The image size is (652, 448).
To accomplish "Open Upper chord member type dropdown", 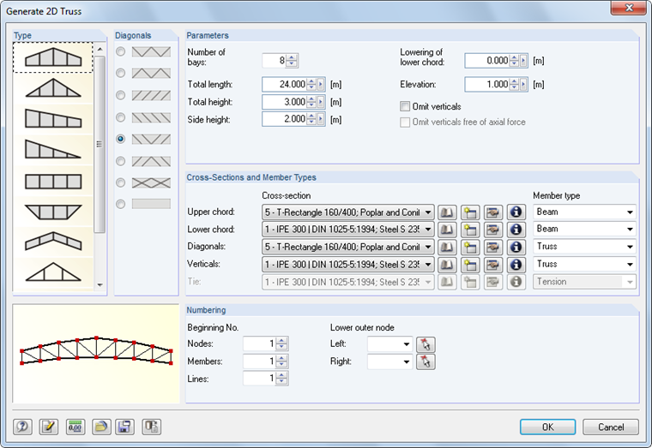I will pyautogui.click(x=584, y=212).
